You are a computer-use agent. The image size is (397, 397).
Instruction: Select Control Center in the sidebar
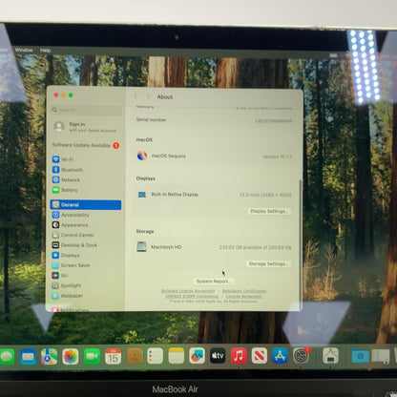pos(73,235)
